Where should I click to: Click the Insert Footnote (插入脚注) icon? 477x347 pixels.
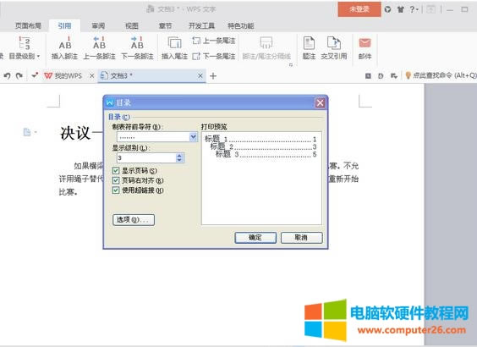point(65,42)
